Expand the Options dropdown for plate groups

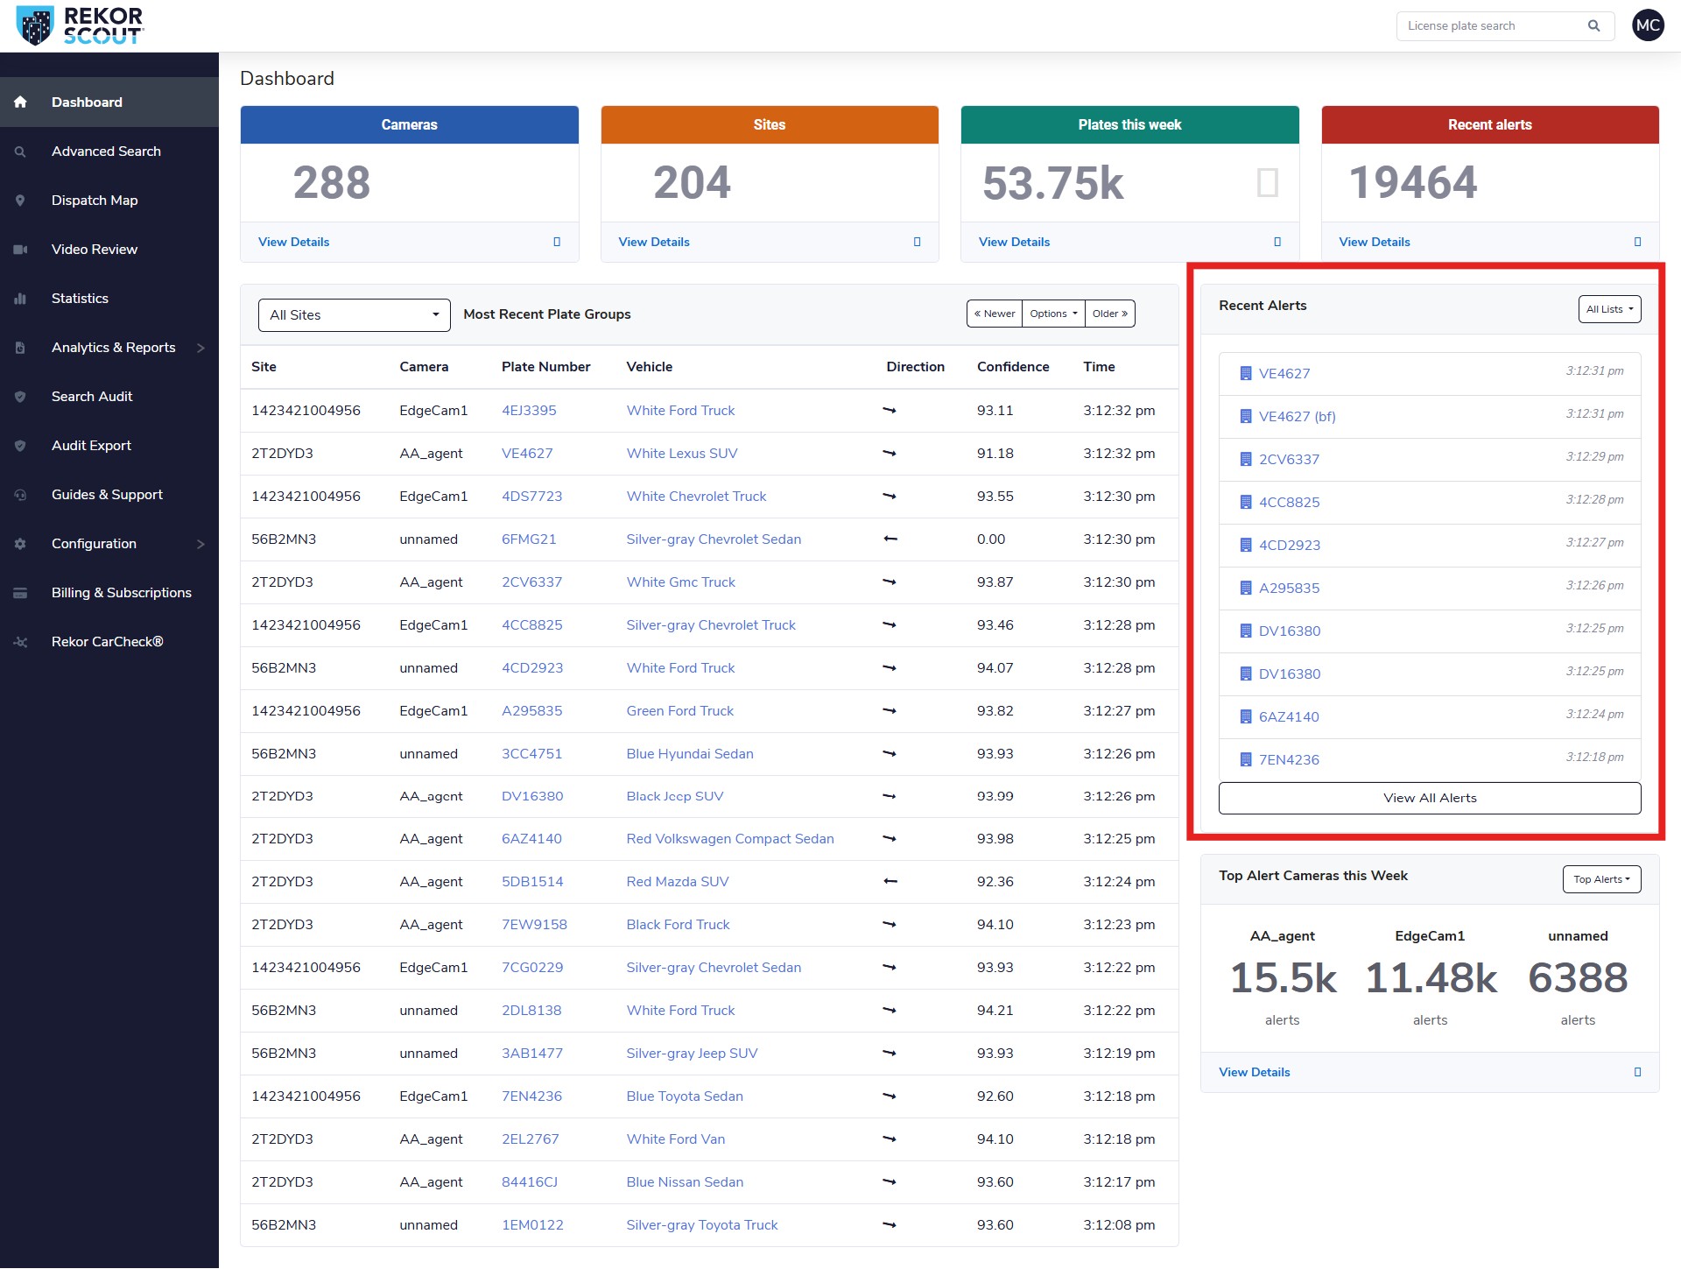[1053, 314]
